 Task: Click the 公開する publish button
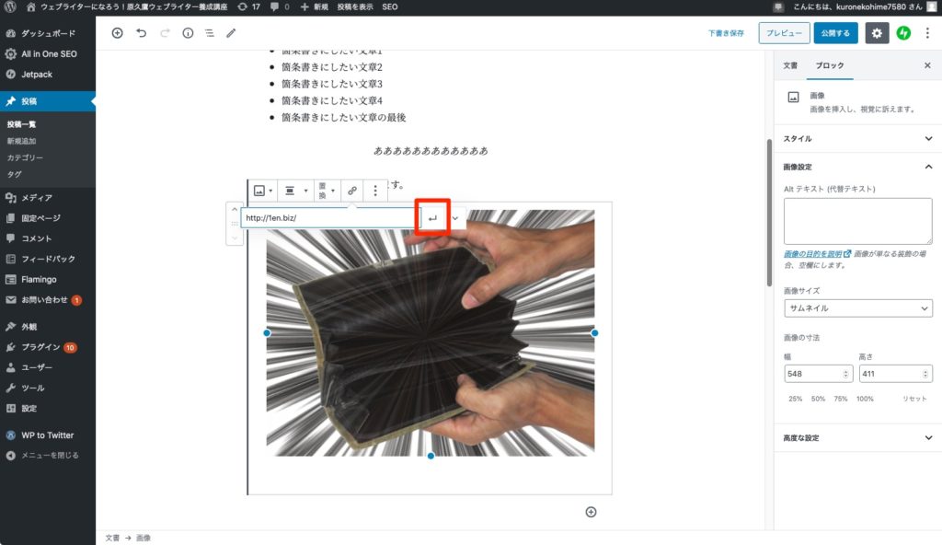(x=835, y=33)
